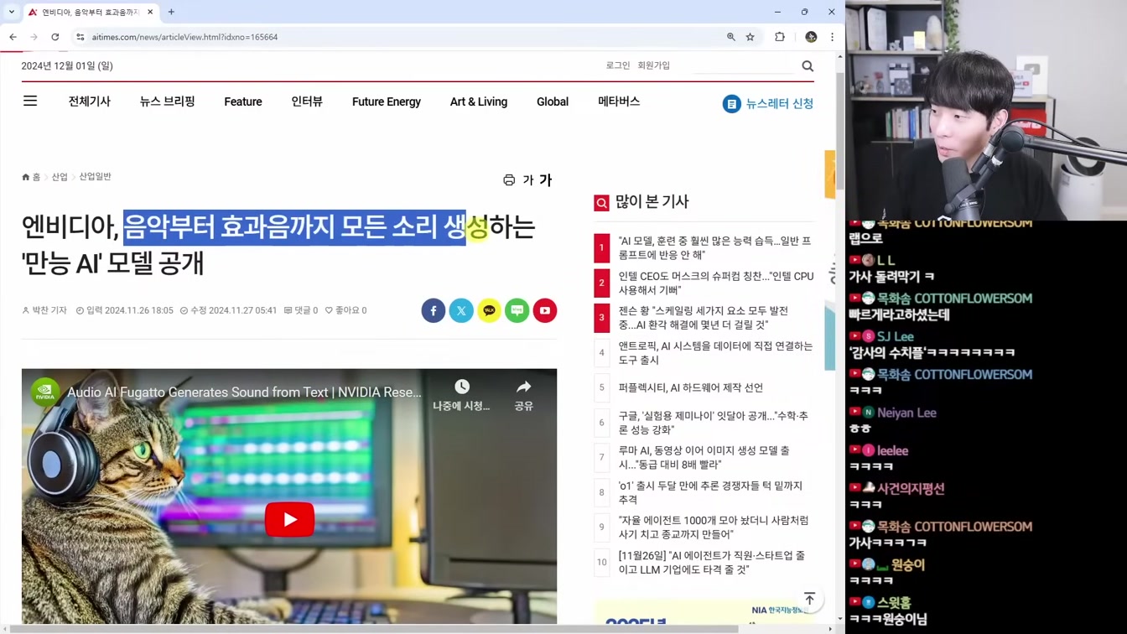Click 회원가입 link
The image size is (1127, 634).
pyautogui.click(x=654, y=65)
